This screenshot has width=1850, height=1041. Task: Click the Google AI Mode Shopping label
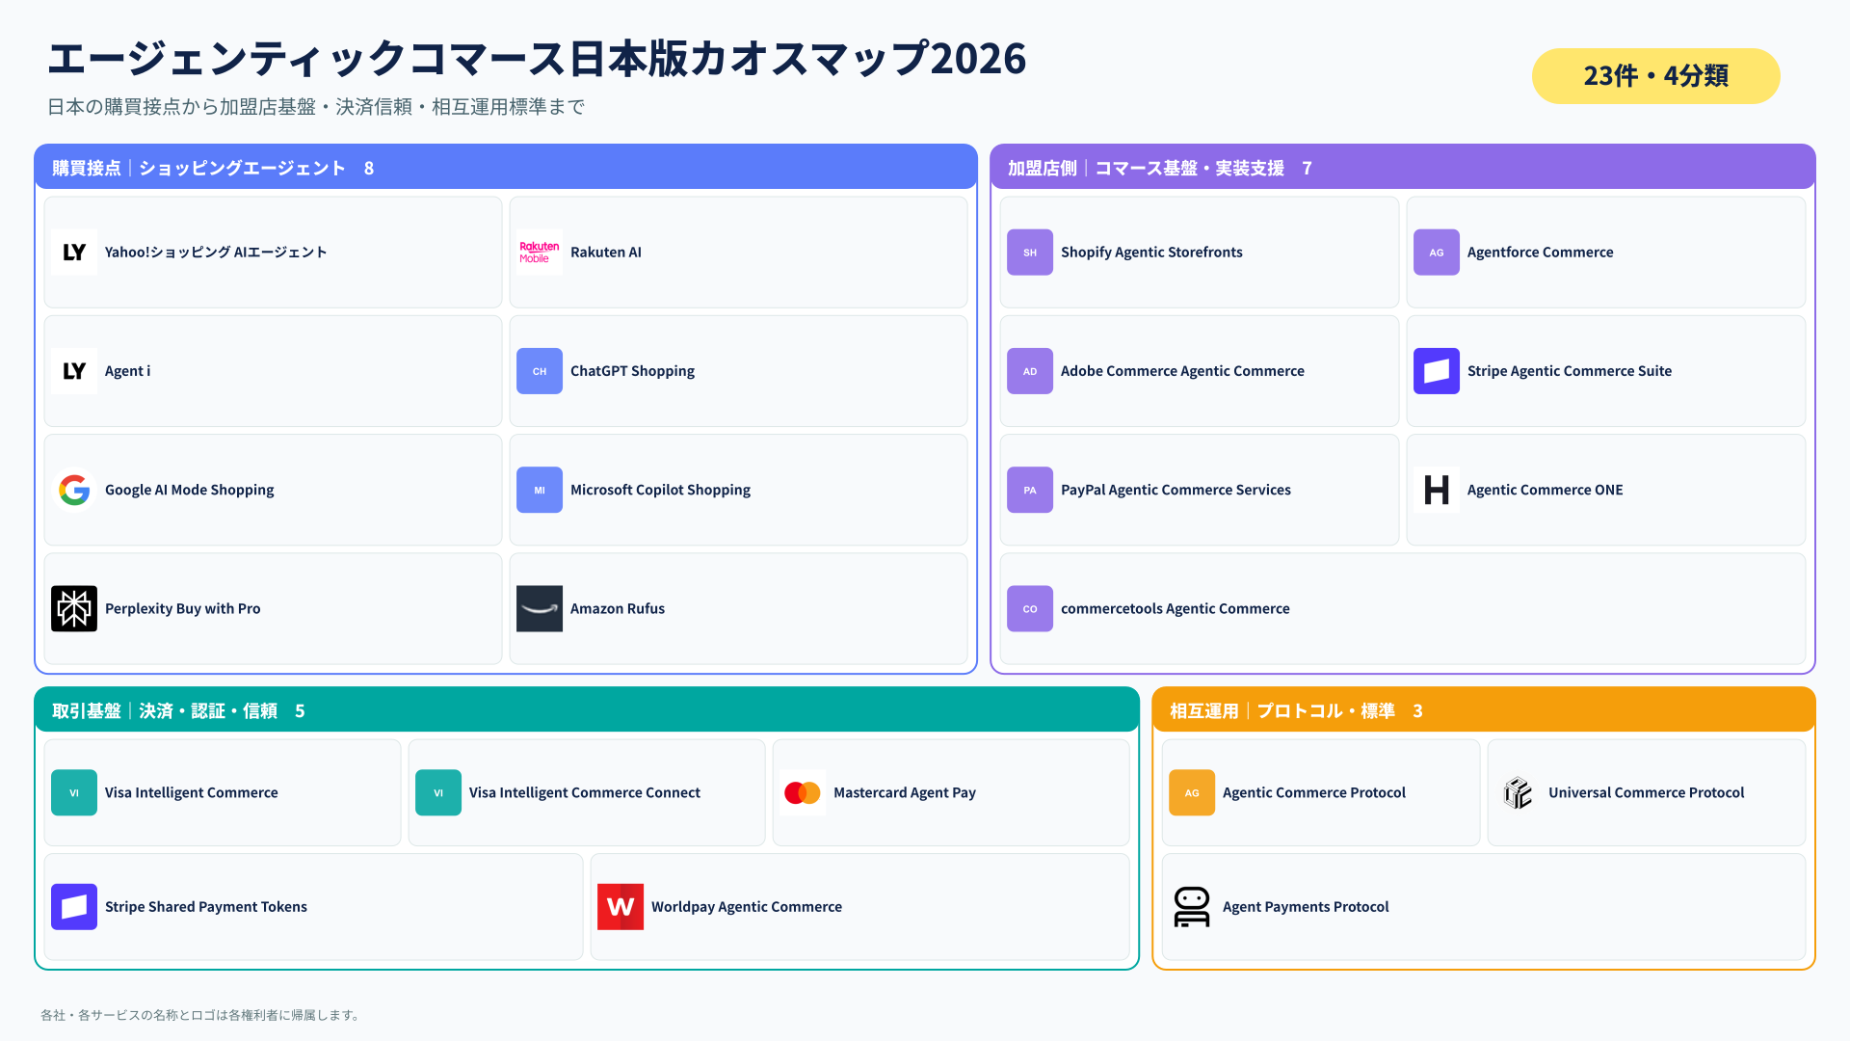189,490
